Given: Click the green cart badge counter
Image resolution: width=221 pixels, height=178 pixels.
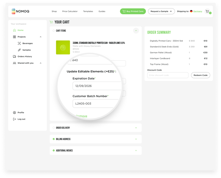Looking at the screenshot, I should [x=210, y=13].
